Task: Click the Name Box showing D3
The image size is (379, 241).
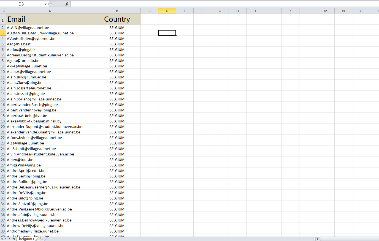Action: pos(21,4)
